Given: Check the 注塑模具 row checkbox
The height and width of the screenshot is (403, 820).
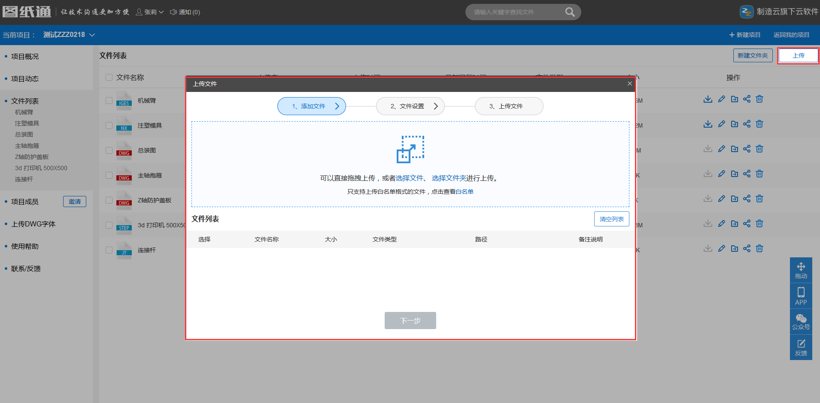Looking at the screenshot, I should (x=109, y=125).
